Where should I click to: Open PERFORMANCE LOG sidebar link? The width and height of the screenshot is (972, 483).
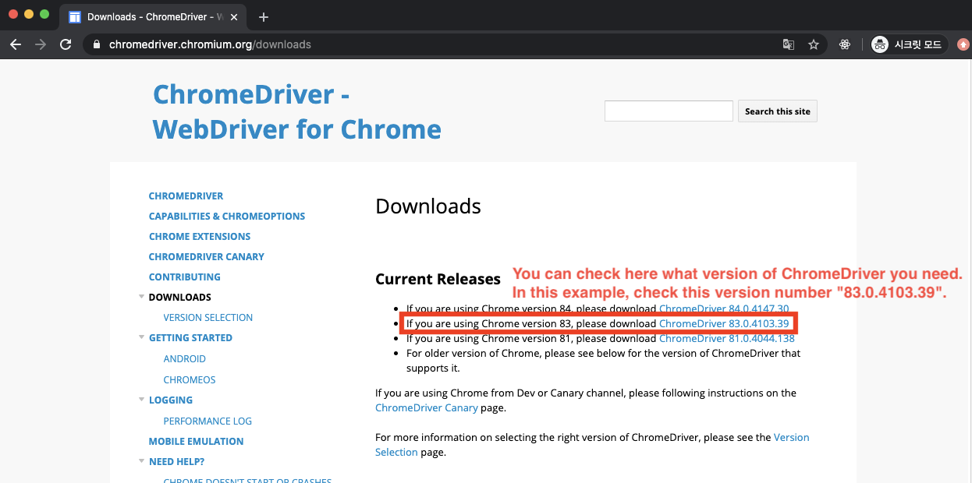tap(208, 421)
